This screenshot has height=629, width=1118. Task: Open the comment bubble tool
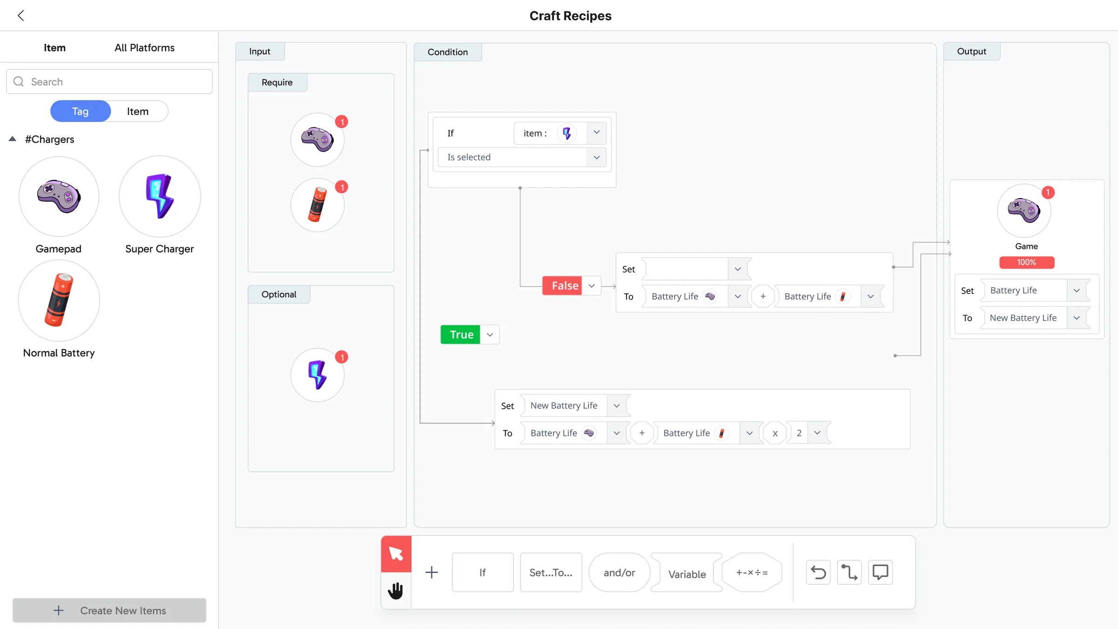[880, 572]
